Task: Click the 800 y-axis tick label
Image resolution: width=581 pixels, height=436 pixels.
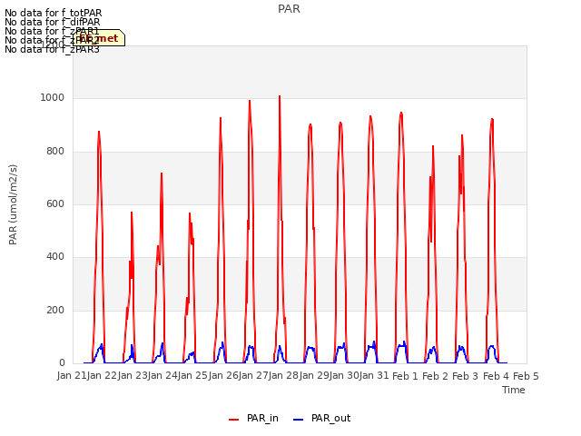Action: (55, 152)
